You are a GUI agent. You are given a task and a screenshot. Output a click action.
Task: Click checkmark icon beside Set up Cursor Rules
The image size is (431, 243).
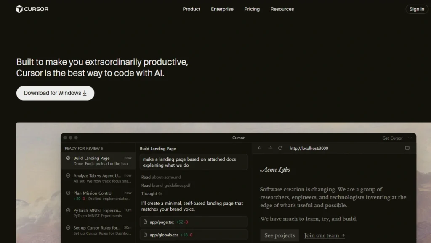coord(68,227)
